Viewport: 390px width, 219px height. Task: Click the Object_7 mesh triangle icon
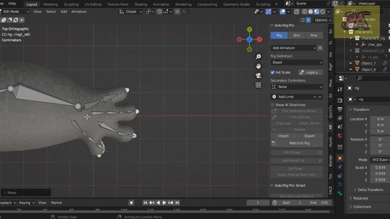tap(357, 63)
